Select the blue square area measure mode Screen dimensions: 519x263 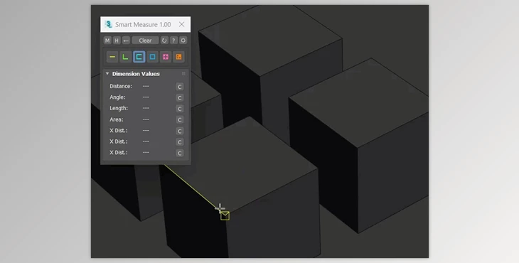coord(152,57)
